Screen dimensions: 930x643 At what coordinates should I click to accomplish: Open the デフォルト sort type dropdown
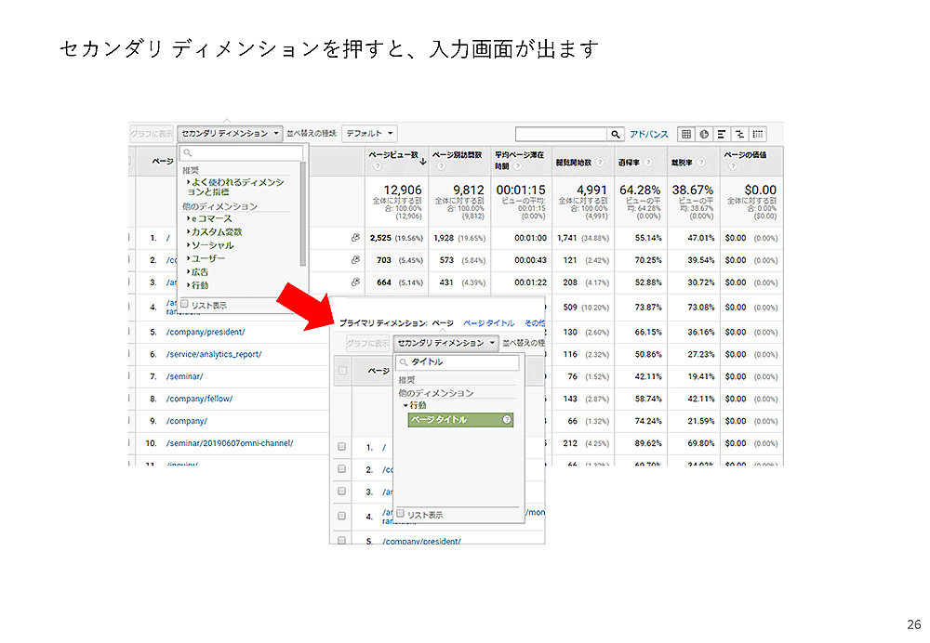pyautogui.click(x=370, y=134)
